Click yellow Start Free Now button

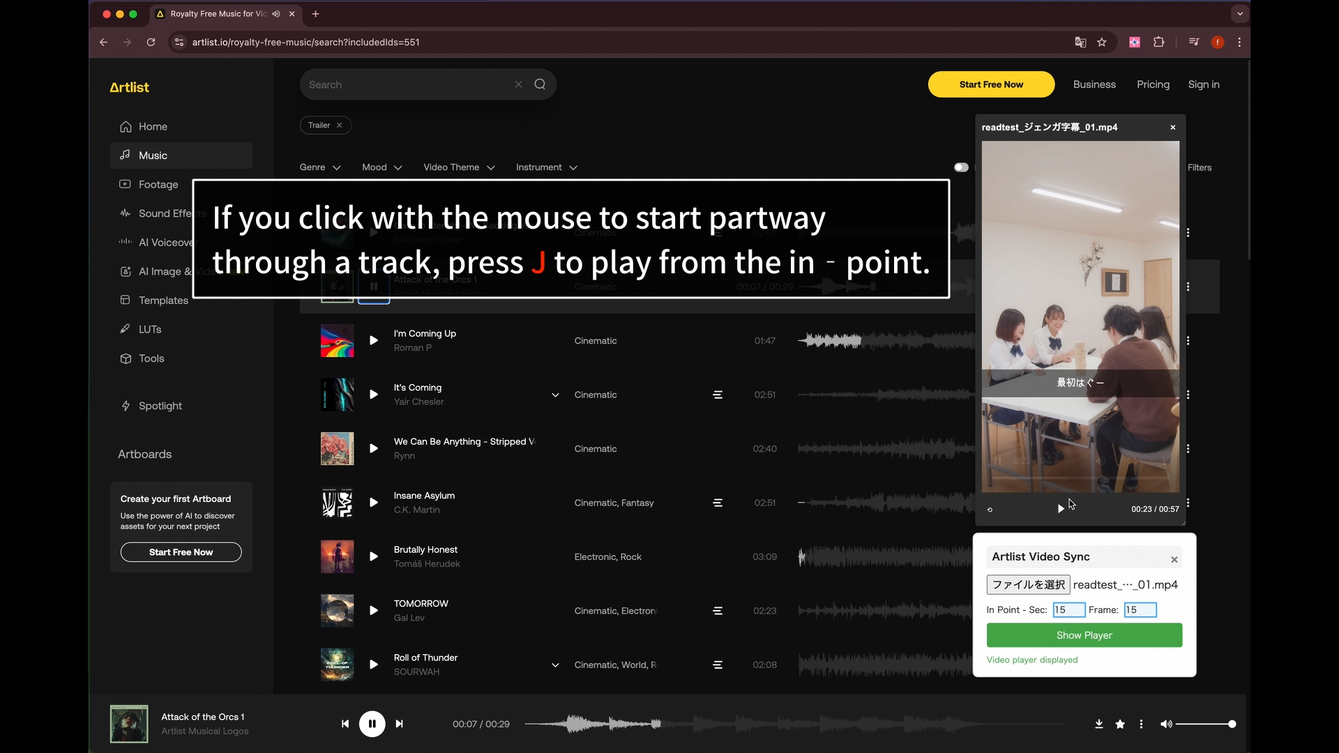991,84
